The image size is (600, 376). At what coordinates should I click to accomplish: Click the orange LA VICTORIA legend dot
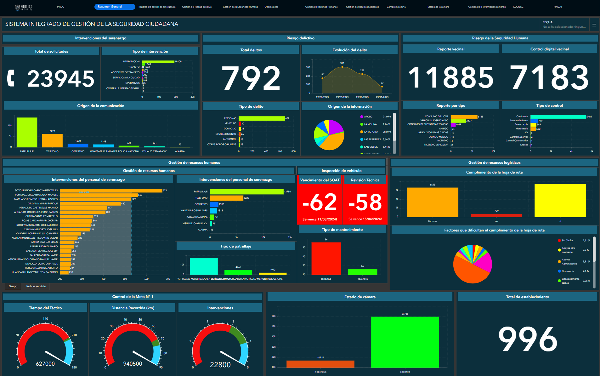tap(362, 132)
